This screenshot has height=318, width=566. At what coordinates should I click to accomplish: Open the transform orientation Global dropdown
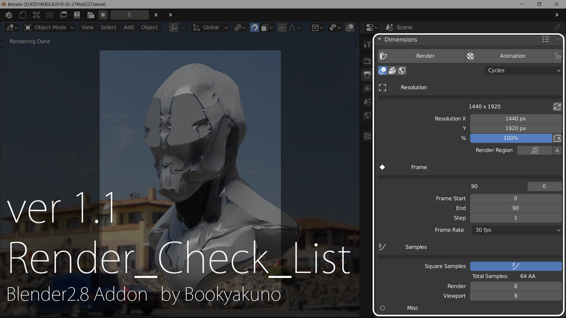click(x=211, y=28)
